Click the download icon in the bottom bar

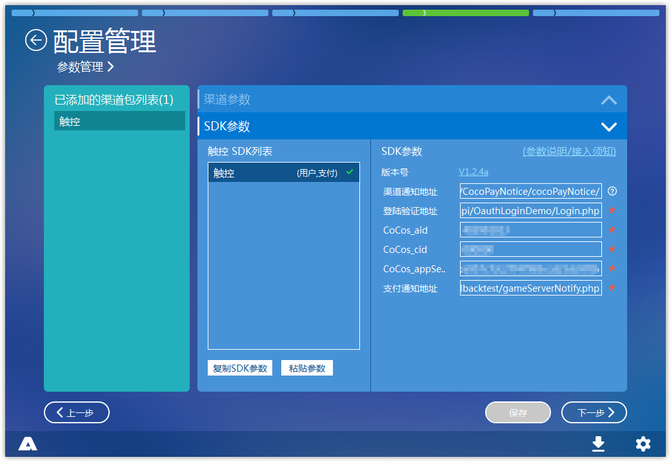(x=598, y=445)
